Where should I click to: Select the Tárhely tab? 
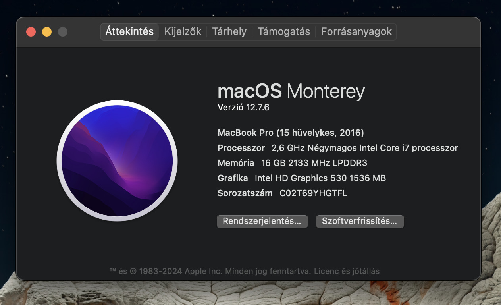(229, 32)
